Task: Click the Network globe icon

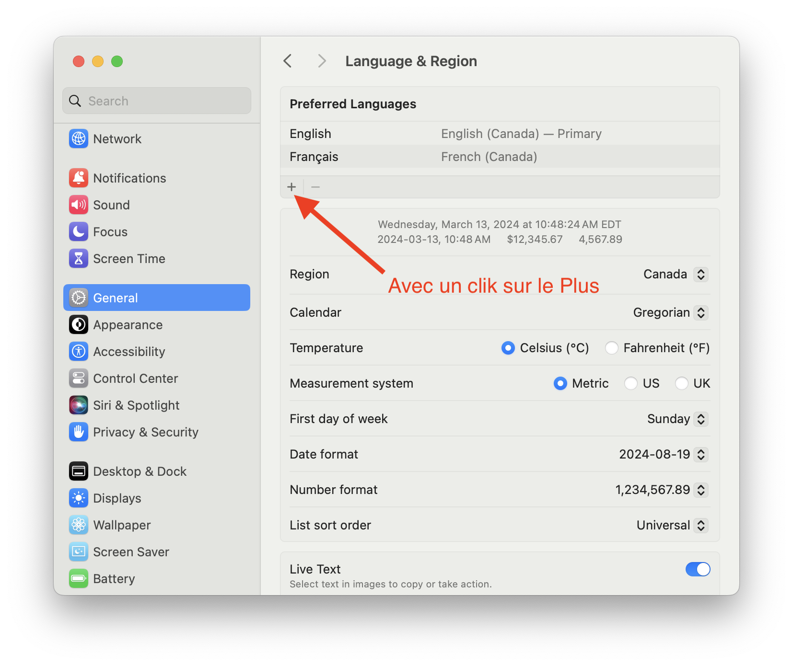Action: (79, 139)
